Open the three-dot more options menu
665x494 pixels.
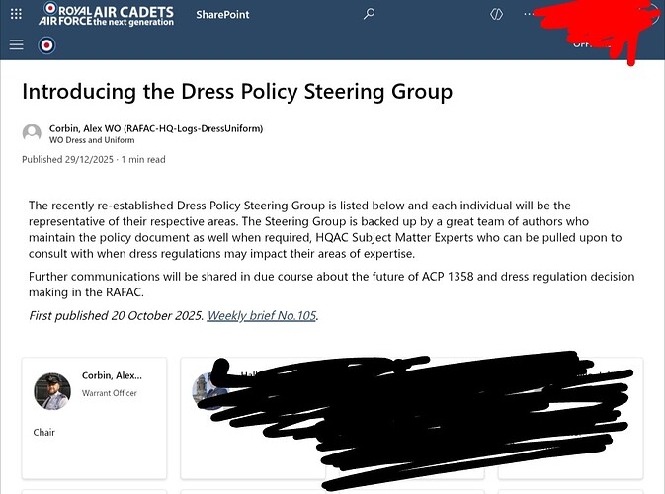tap(531, 14)
